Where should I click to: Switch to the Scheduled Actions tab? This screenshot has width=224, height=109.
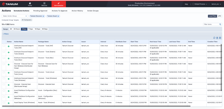pyautogui.click(x=22, y=11)
